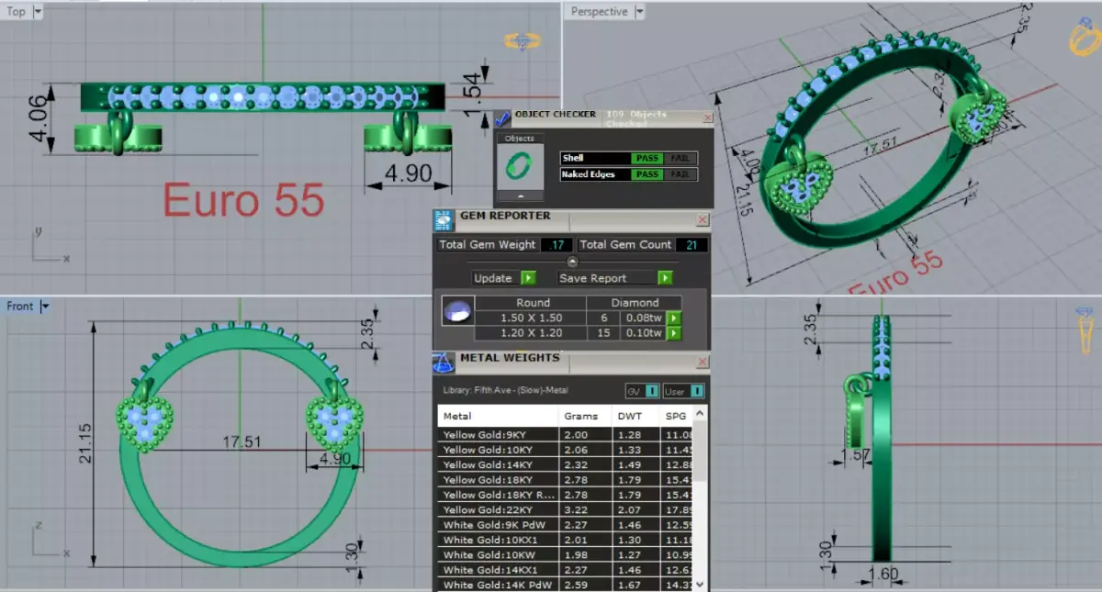Open the Top viewport dropdown arrow
The width and height of the screenshot is (1102, 592).
click(36, 12)
